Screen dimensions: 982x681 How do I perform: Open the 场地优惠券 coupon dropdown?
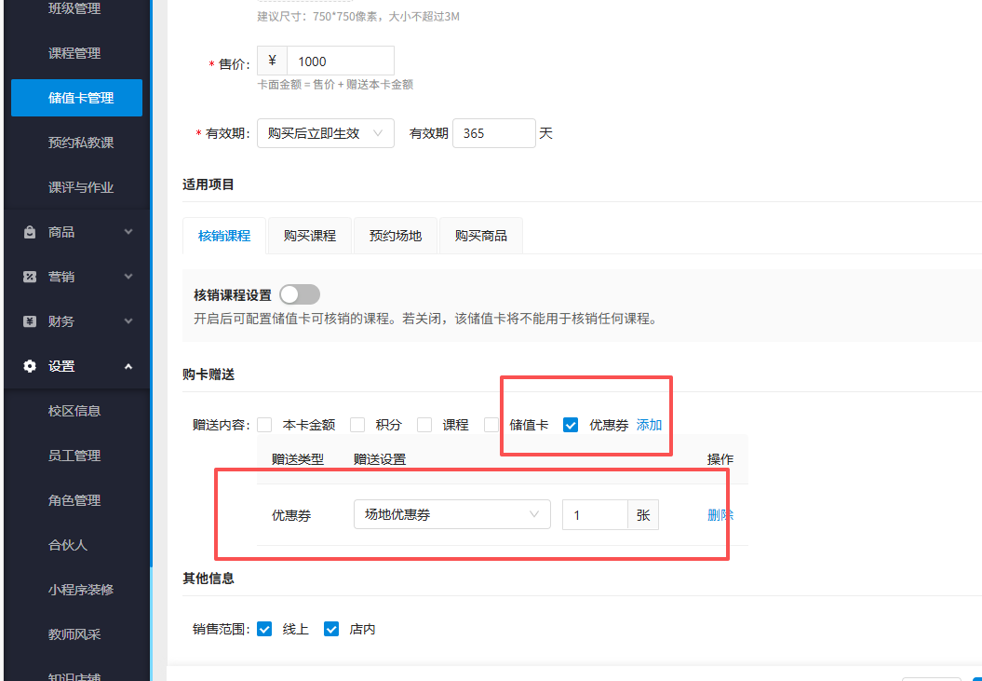pos(451,514)
